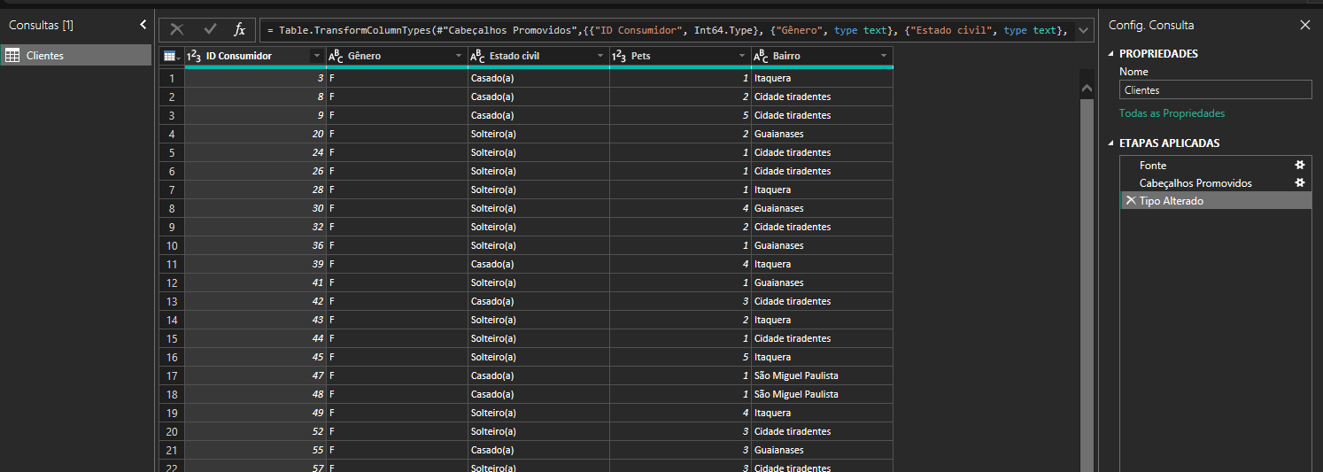Open the Todas as Propriedades link
The image size is (1323, 472).
tap(1172, 113)
